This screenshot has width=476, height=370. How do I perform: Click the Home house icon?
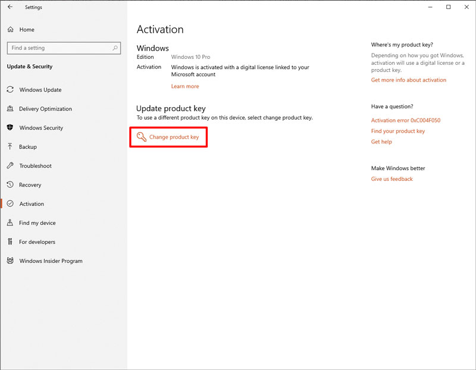click(x=10, y=29)
